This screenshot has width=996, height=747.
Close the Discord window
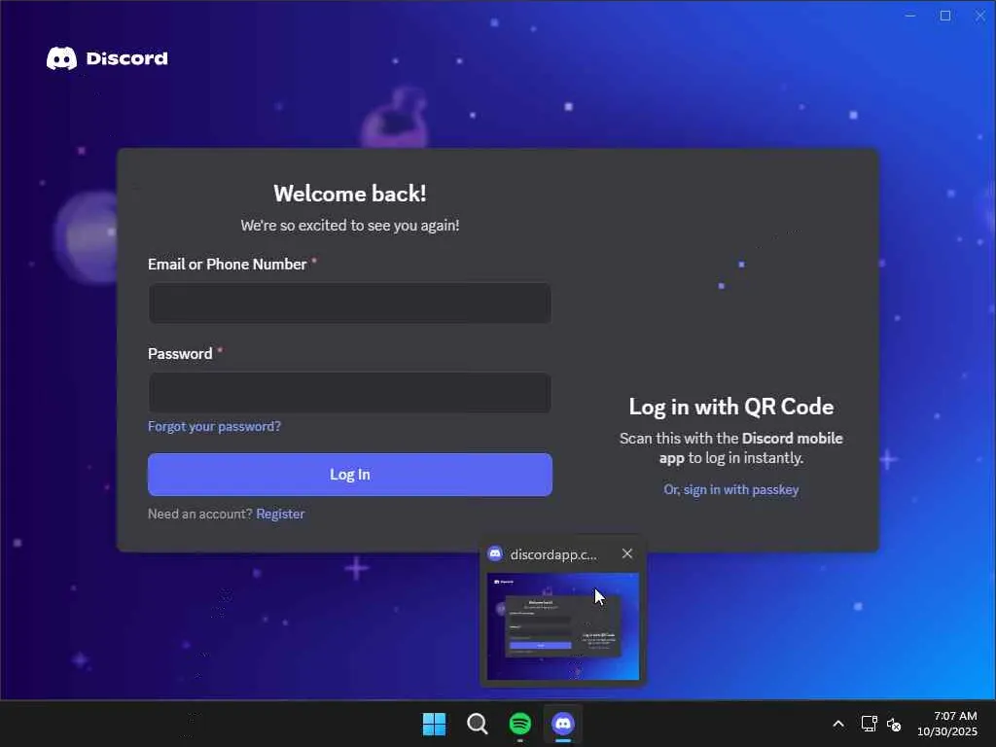980,16
